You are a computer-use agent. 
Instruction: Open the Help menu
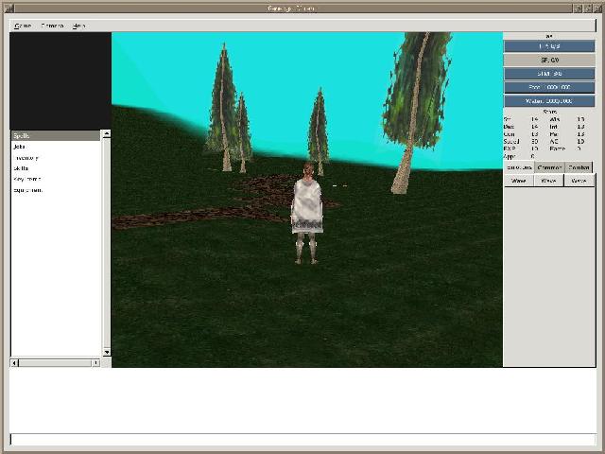(79, 26)
